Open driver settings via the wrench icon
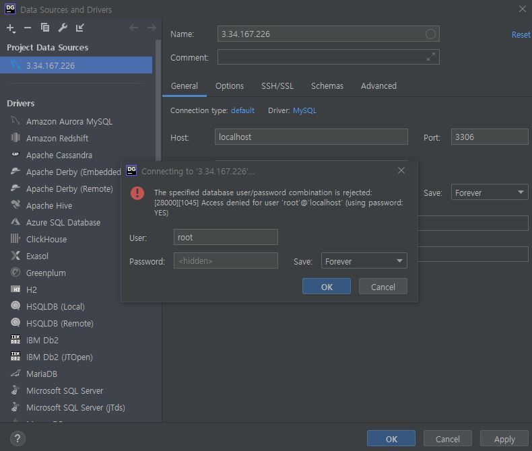Image resolution: width=532 pixels, height=451 pixels. [63, 28]
